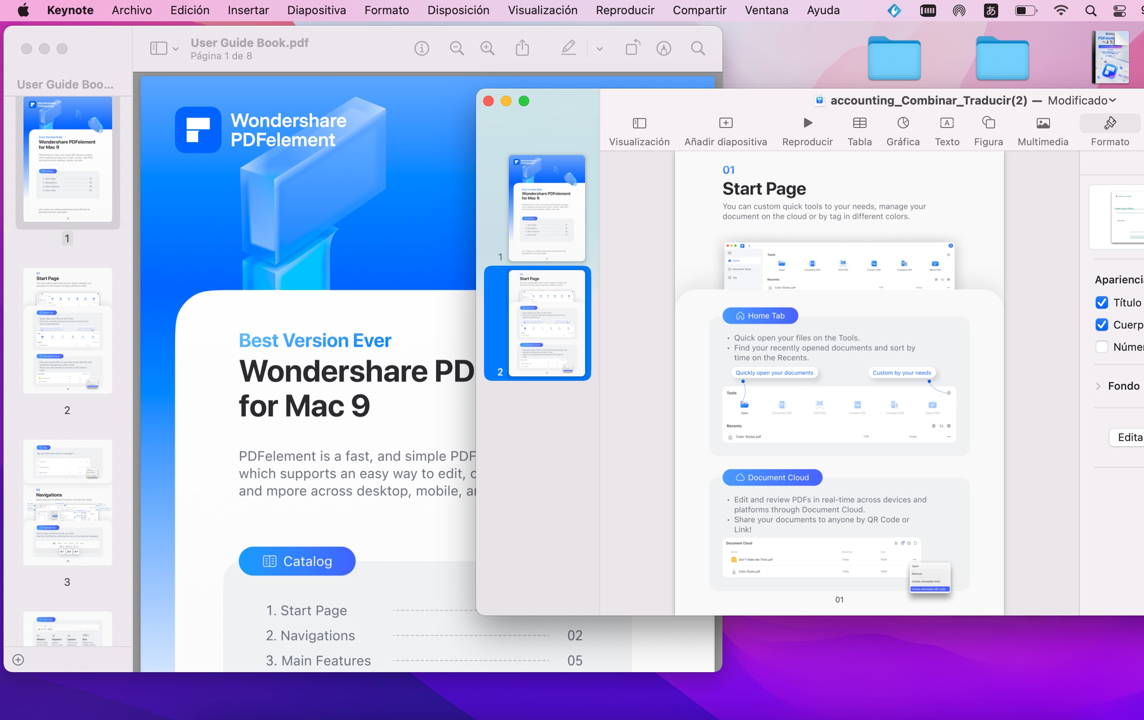Disable the Cuerpo checkbox
Screen dimensions: 1144x720
[x=1102, y=325]
